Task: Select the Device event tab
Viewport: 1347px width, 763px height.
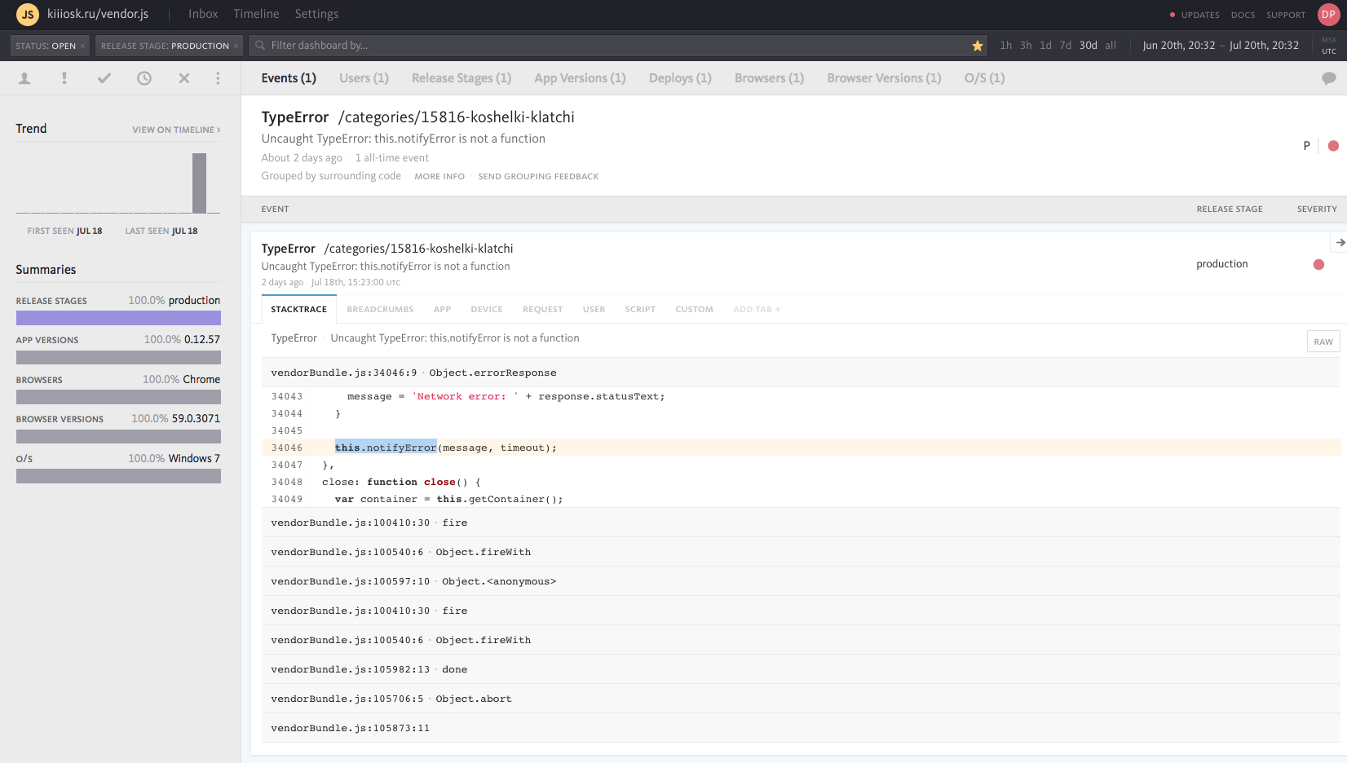Action: (x=487, y=310)
